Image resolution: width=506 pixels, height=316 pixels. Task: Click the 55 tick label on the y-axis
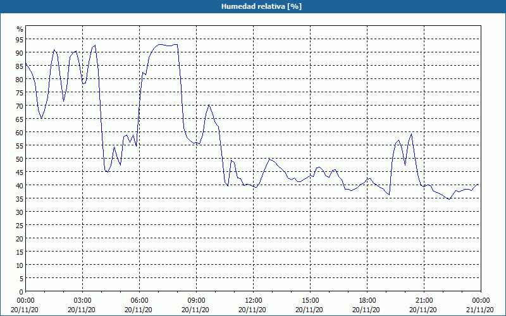click(x=20, y=145)
